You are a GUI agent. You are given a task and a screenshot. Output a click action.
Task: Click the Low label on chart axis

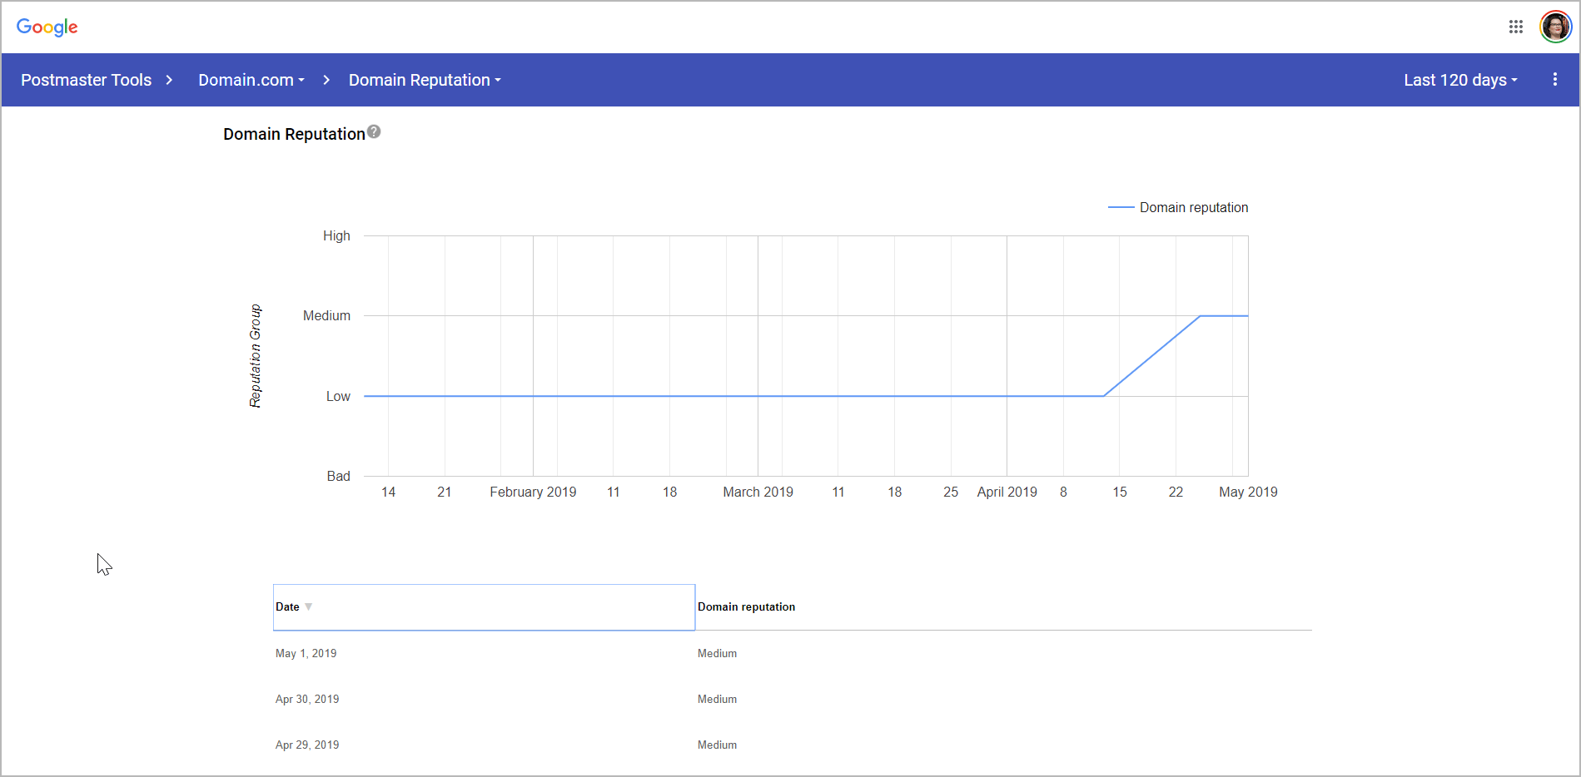coord(338,396)
